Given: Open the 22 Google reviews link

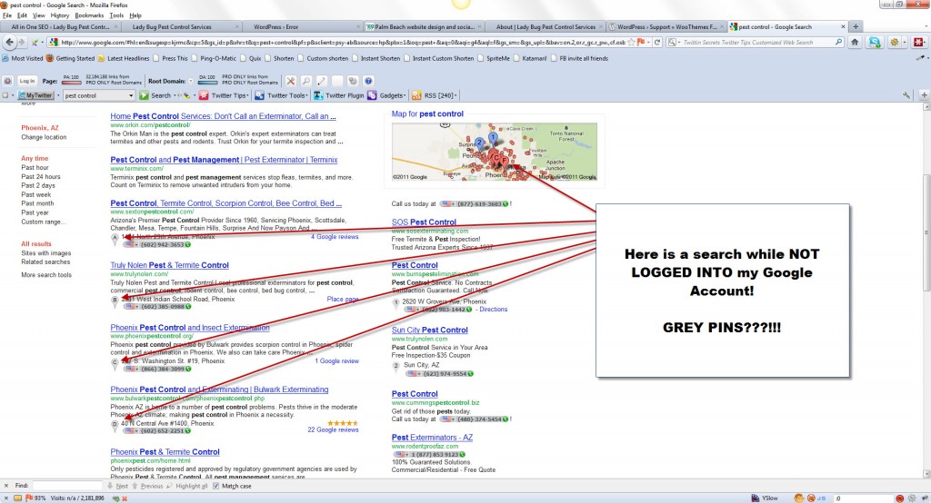Looking at the screenshot, I should 333,430.
